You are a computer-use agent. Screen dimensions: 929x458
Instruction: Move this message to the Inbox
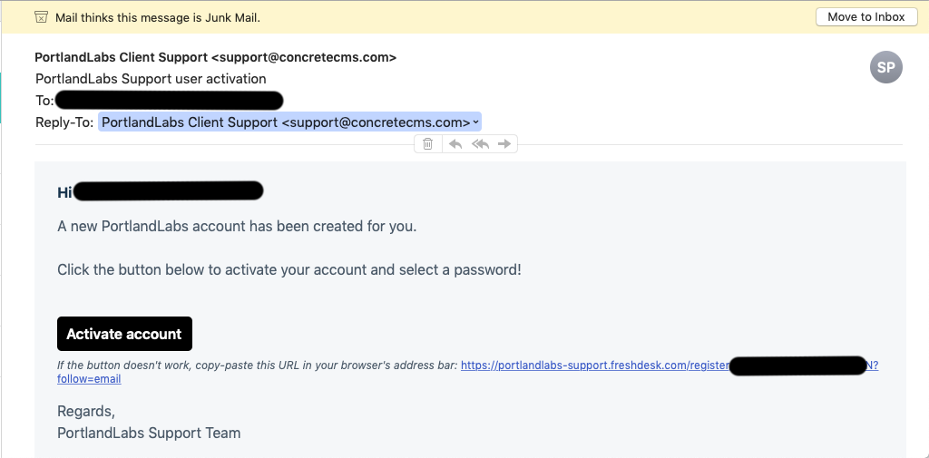coord(866,17)
